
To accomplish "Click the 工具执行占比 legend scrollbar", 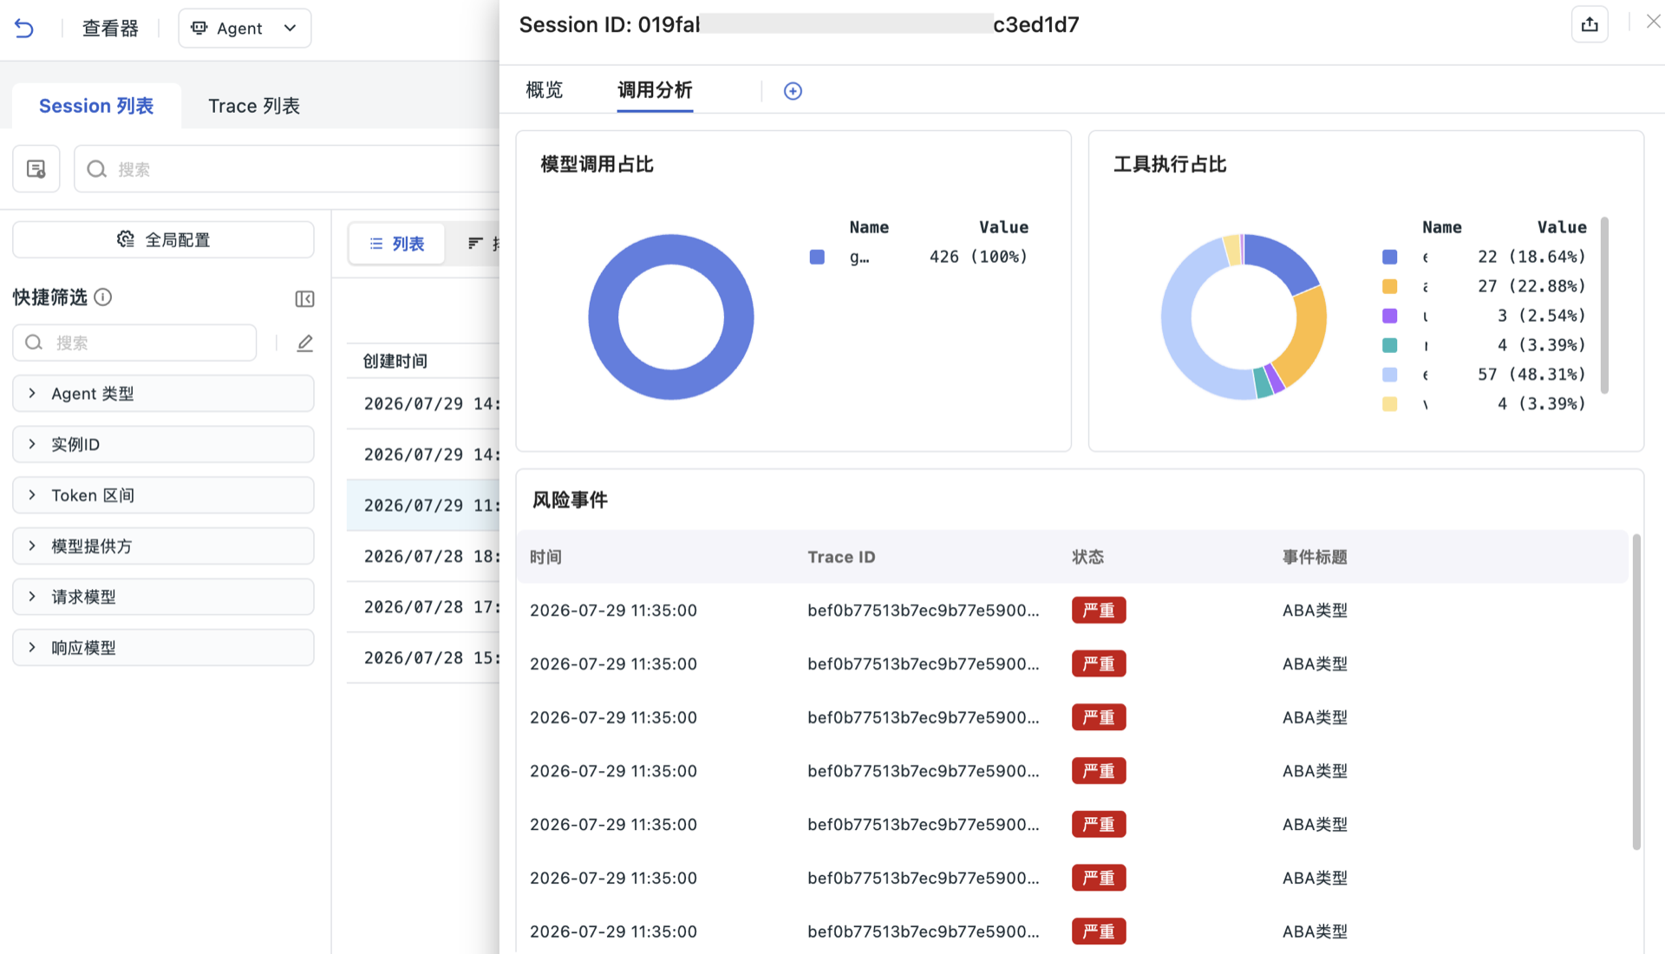I will (1604, 305).
